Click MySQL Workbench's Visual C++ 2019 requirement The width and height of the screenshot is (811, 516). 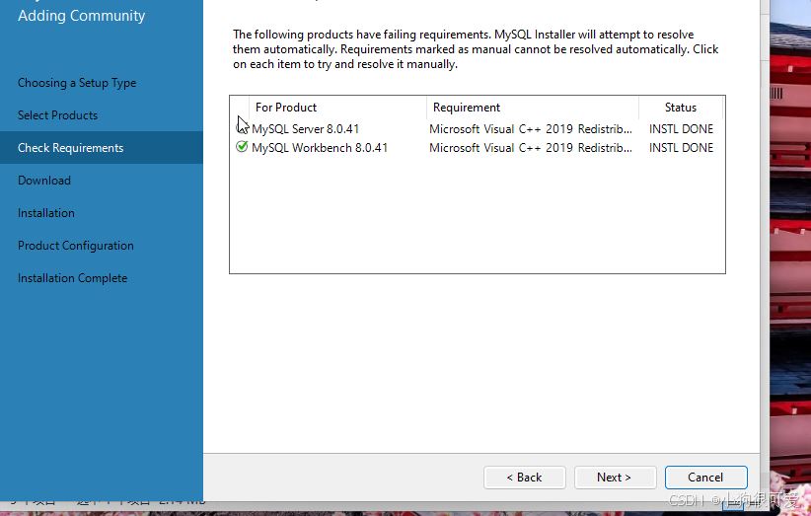pyautogui.click(x=531, y=148)
